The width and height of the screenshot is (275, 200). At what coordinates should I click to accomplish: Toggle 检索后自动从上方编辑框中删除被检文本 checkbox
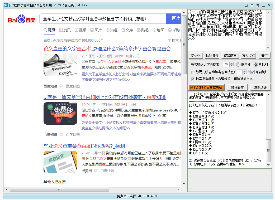[193, 79]
